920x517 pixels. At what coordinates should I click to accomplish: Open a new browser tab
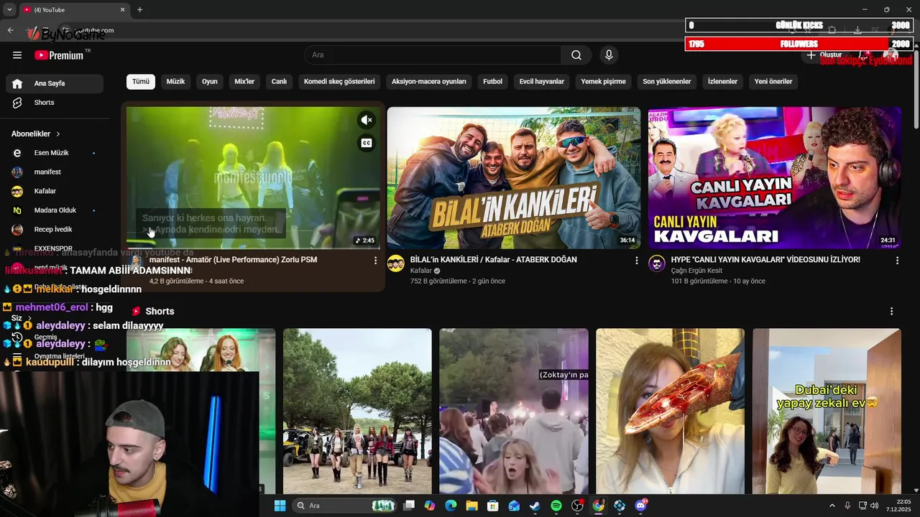pyautogui.click(x=139, y=9)
